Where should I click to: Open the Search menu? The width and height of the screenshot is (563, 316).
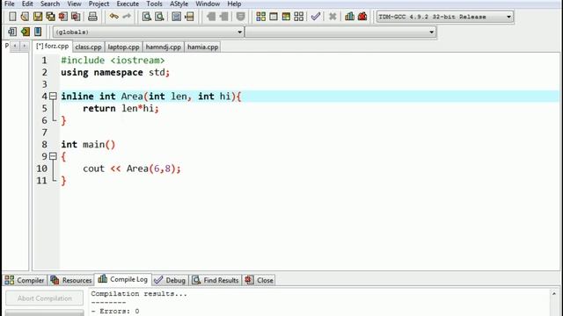pyautogui.click(x=50, y=4)
